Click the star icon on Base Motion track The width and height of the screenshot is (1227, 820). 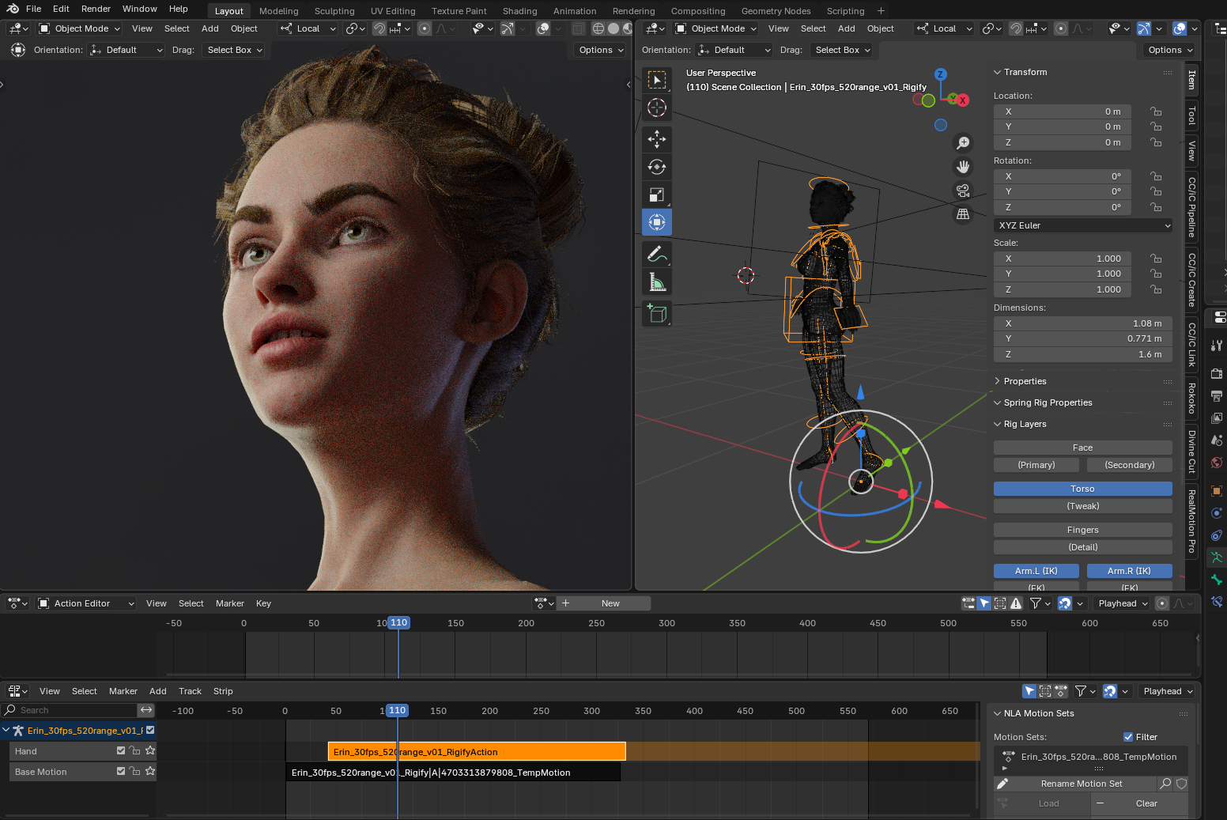click(150, 771)
